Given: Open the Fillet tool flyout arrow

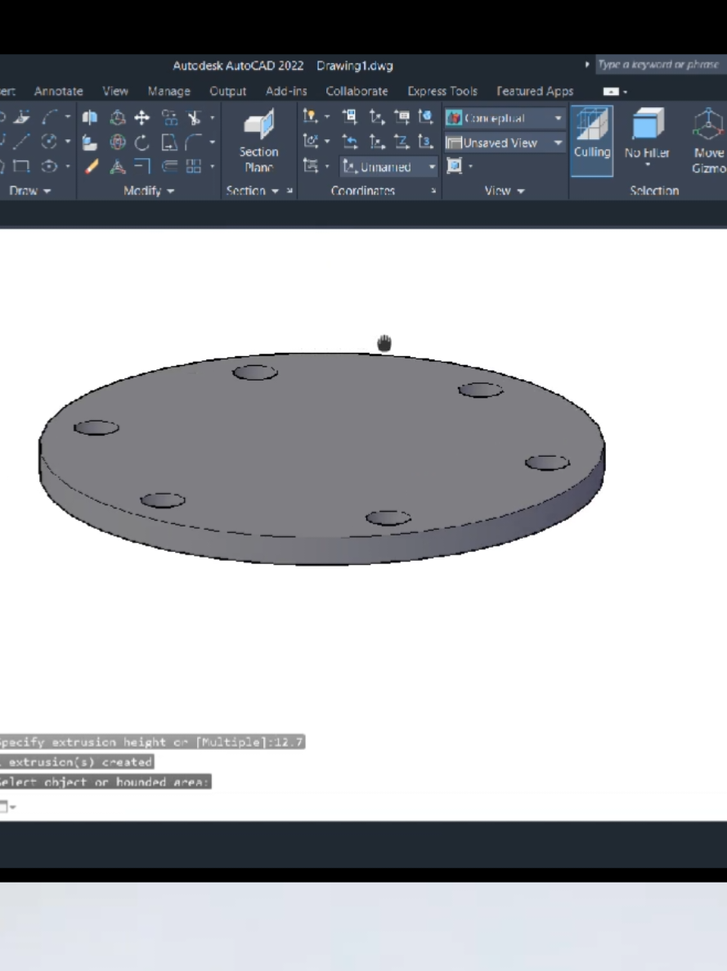Looking at the screenshot, I should click(213, 142).
